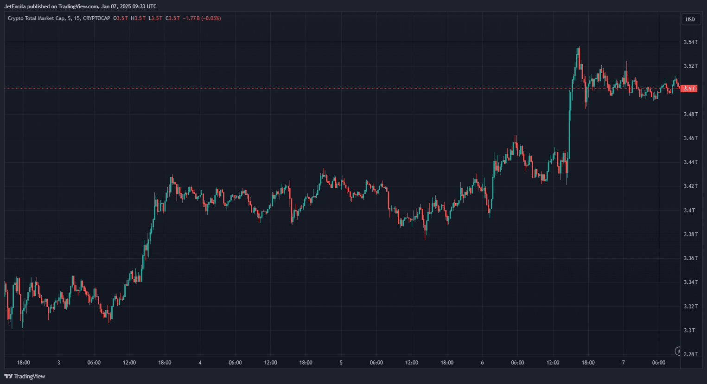
Task: Select the day 3 marker on time axis
Action: pyautogui.click(x=59, y=363)
